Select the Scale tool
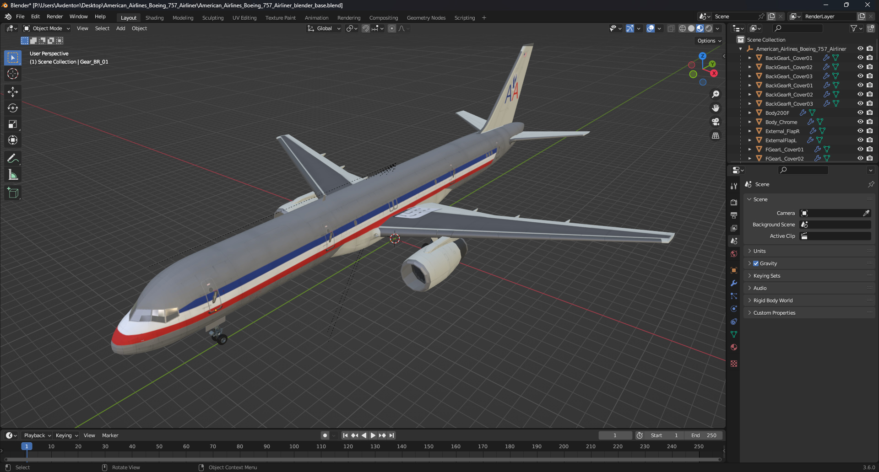Screen dimensions: 879x472 pos(13,124)
